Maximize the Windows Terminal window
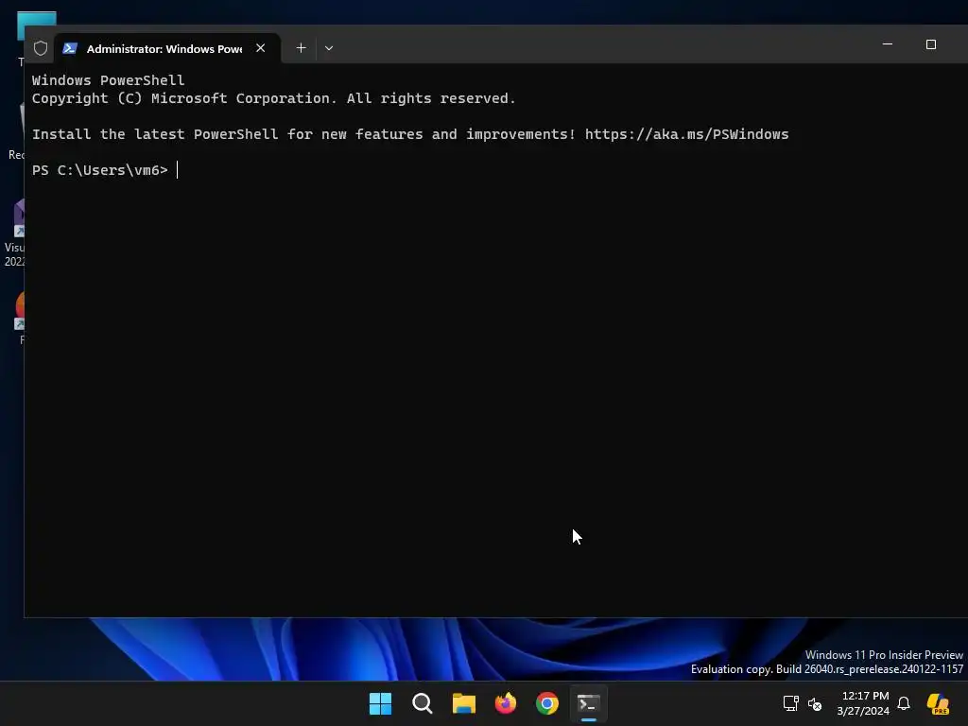The width and height of the screenshot is (968, 726). pos(931,44)
